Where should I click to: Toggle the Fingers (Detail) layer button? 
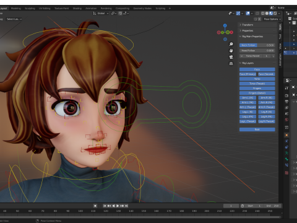(257, 93)
